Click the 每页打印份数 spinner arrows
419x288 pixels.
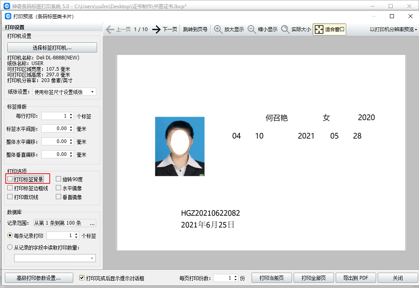236,278
